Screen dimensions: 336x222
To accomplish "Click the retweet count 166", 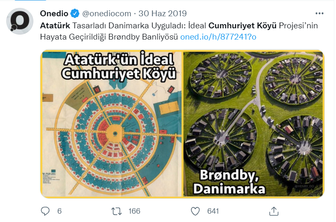I will tap(134, 211).
